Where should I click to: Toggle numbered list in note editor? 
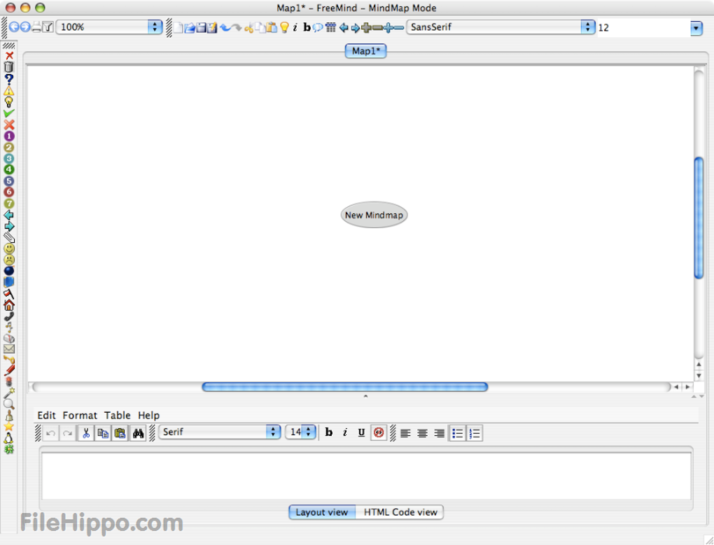pyautogui.click(x=475, y=433)
